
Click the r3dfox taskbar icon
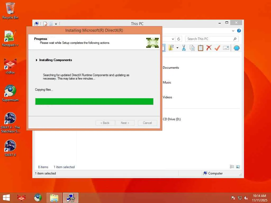(x=21, y=198)
